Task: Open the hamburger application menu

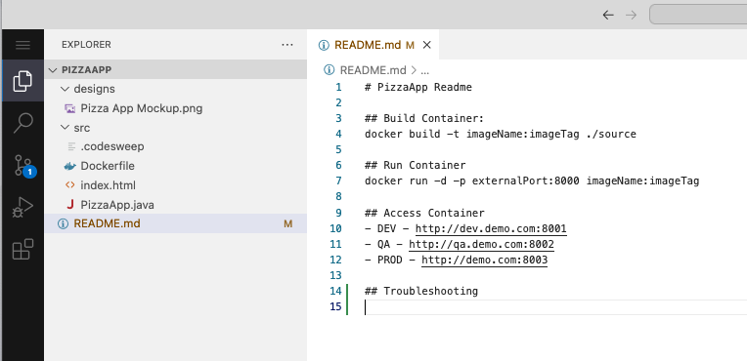Action: (22, 45)
